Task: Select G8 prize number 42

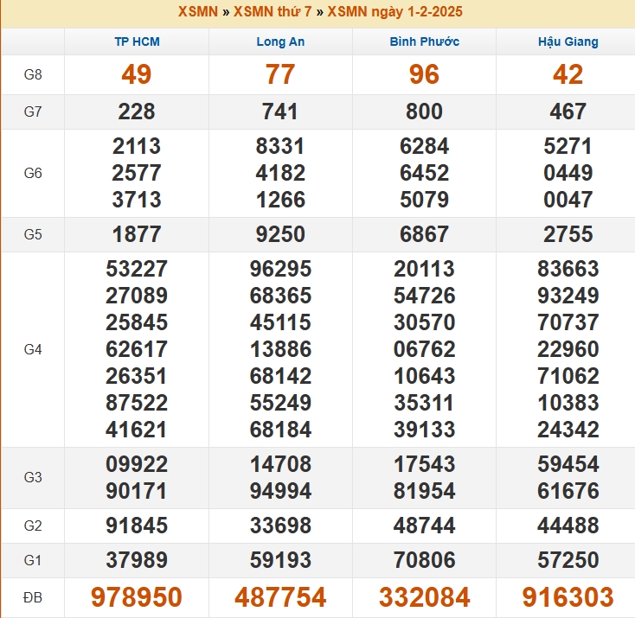Action: [568, 74]
